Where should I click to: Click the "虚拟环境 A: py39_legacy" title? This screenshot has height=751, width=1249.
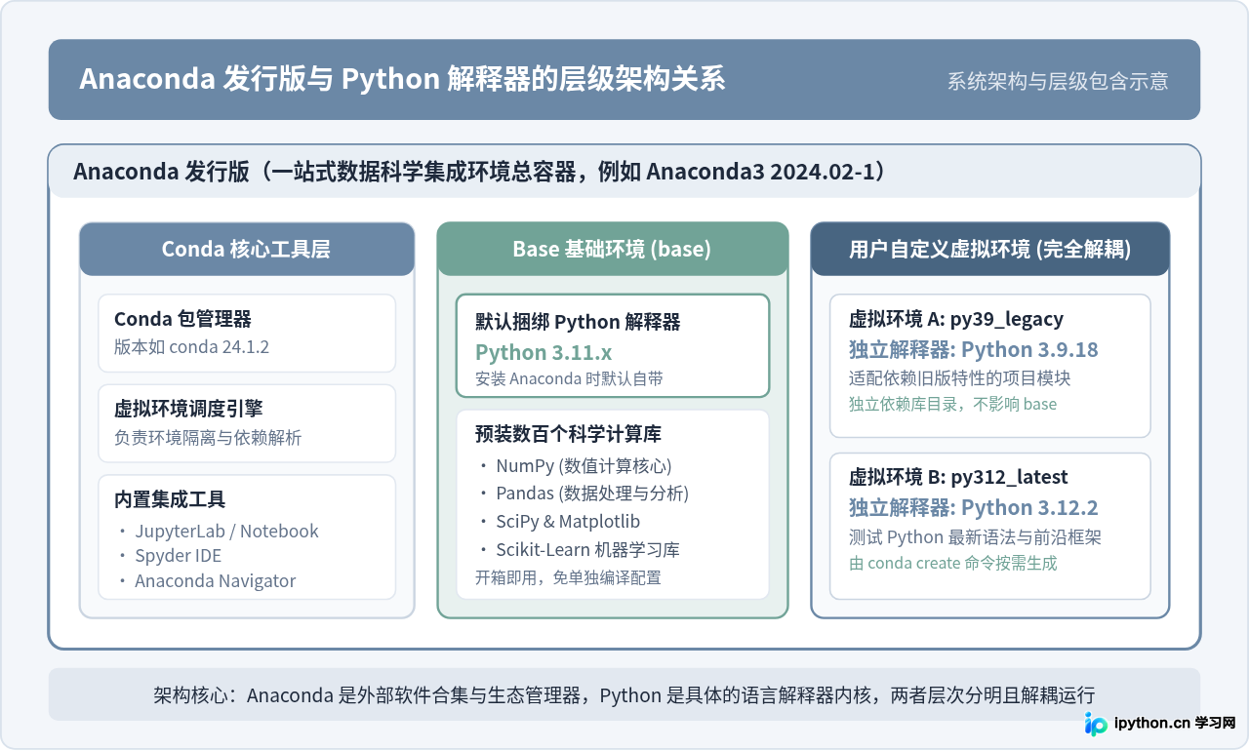[x=956, y=319]
